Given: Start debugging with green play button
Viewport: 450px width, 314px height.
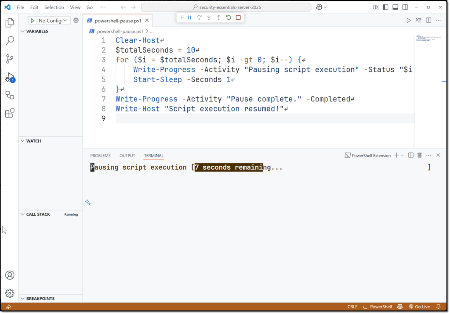Looking at the screenshot, I should point(33,21).
